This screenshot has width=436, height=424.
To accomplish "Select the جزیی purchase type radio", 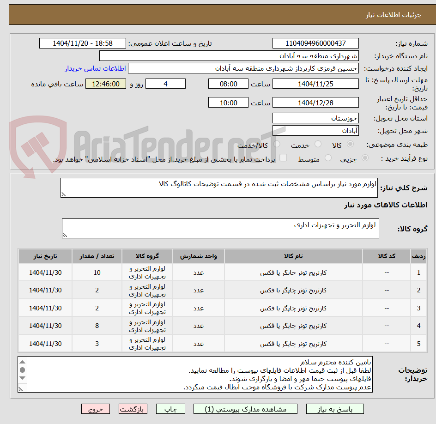I will [365, 158].
